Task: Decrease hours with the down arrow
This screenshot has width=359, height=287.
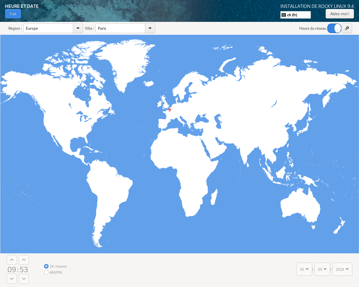Action: click(x=12, y=279)
